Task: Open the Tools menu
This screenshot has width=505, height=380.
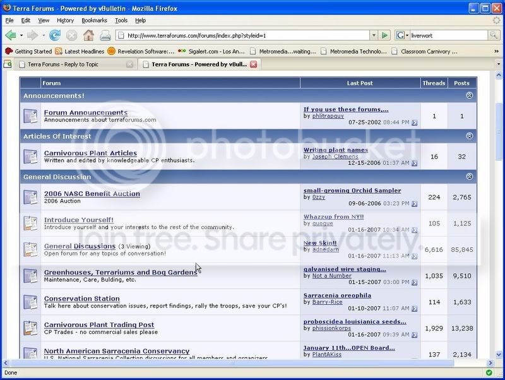Action: (x=121, y=20)
